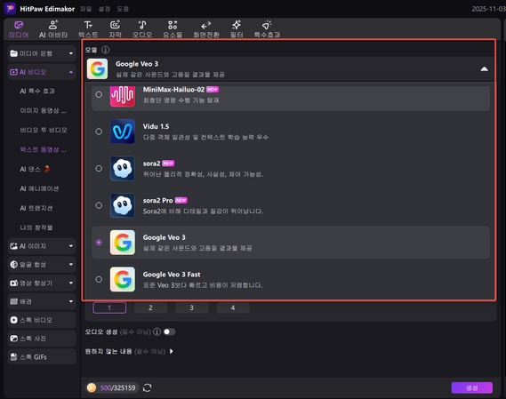Screen dimensions: 506x399
Task: Expand the negative prompt options arrow
Action: click(171, 351)
